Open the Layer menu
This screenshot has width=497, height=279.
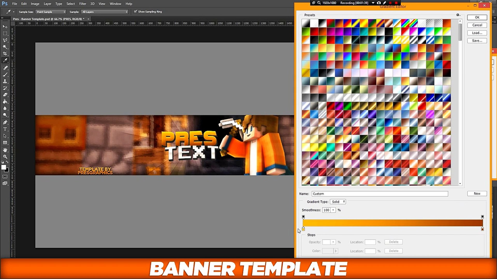click(x=47, y=4)
